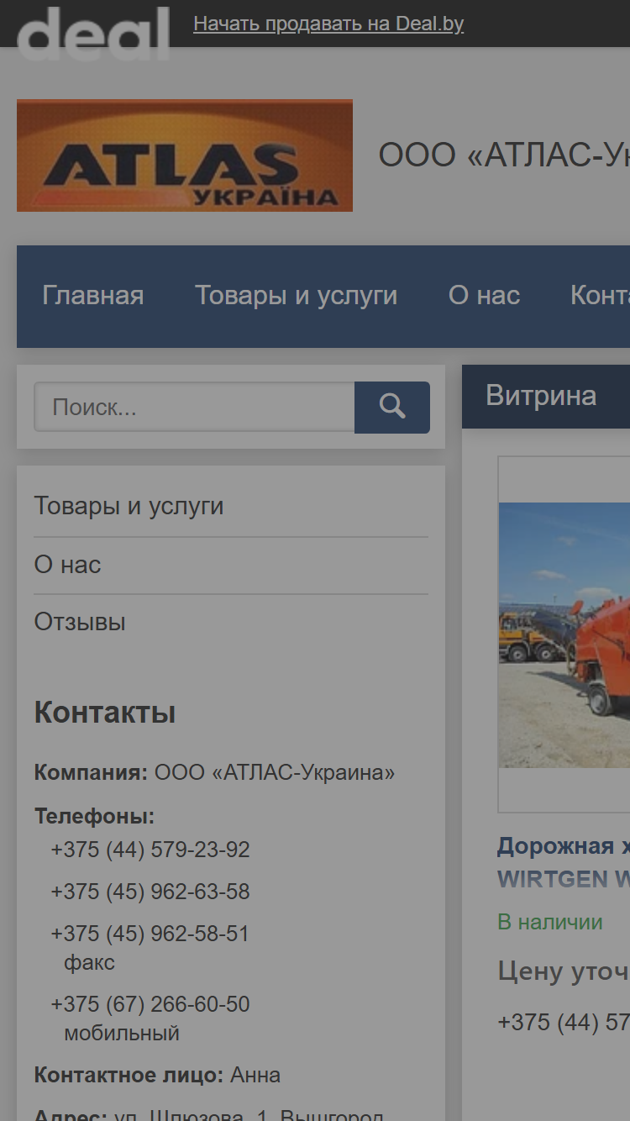Click phone number +375 (45) 962-63-58

click(x=150, y=892)
